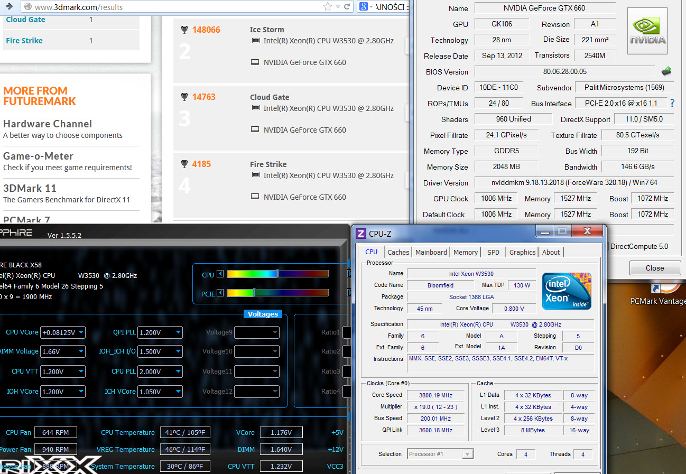Click the Bus Interface question mark icon
This screenshot has width=686, height=474.
pyautogui.click(x=672, y=103)
